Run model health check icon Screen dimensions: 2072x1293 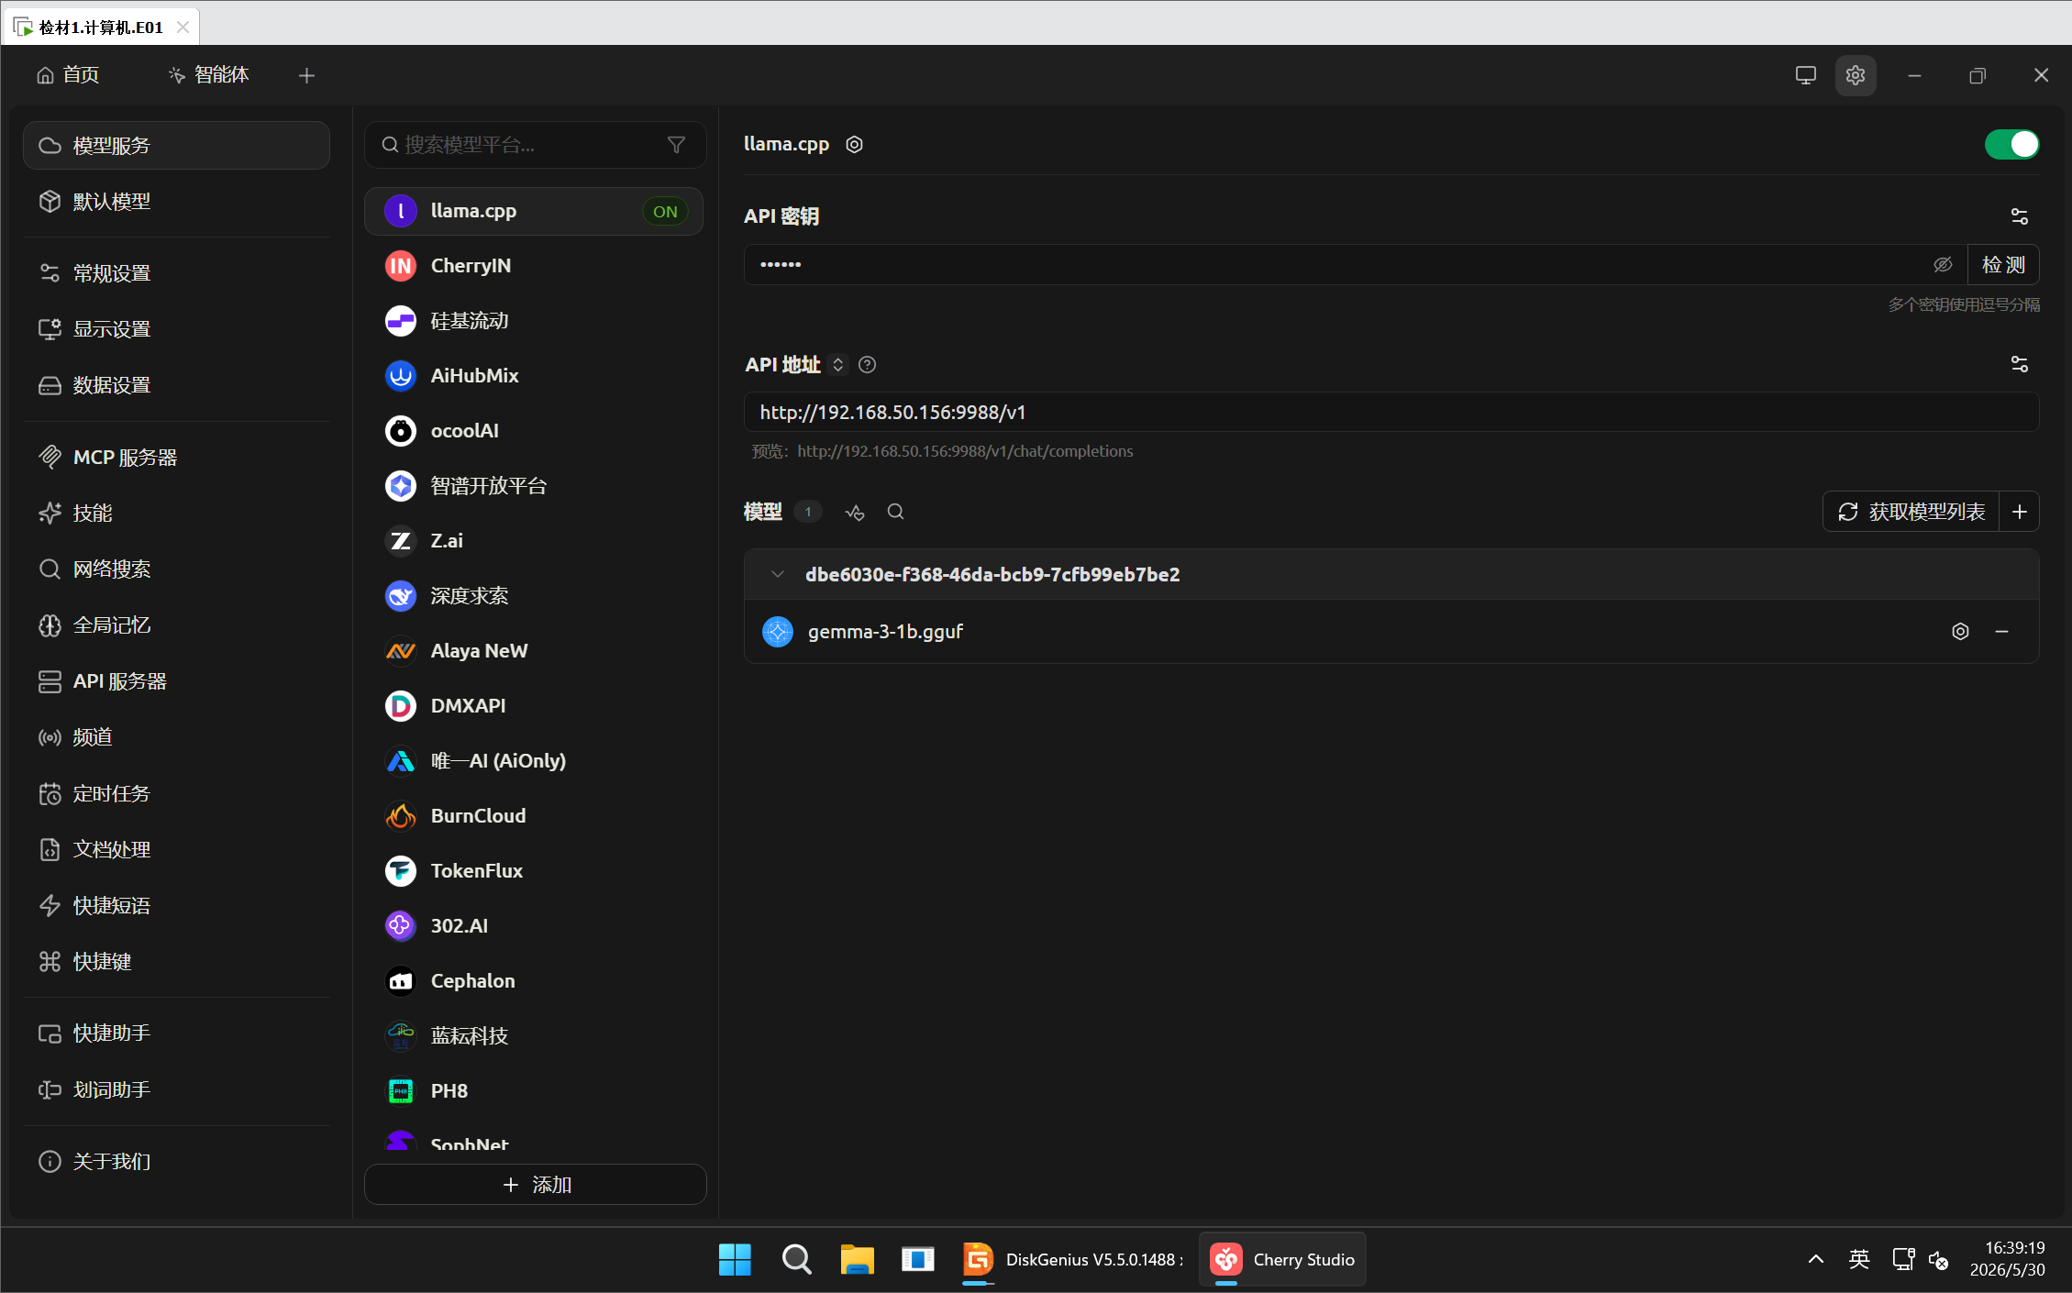tap(855, 512)
